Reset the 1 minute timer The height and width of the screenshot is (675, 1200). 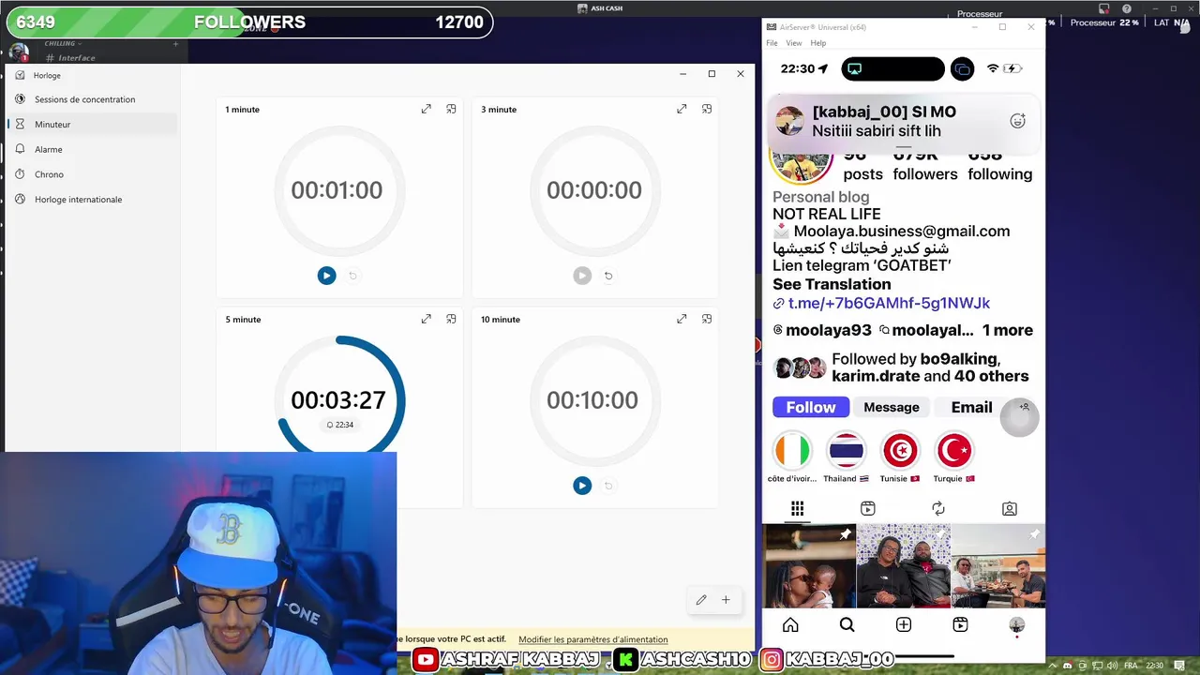(x=352, y=276)
